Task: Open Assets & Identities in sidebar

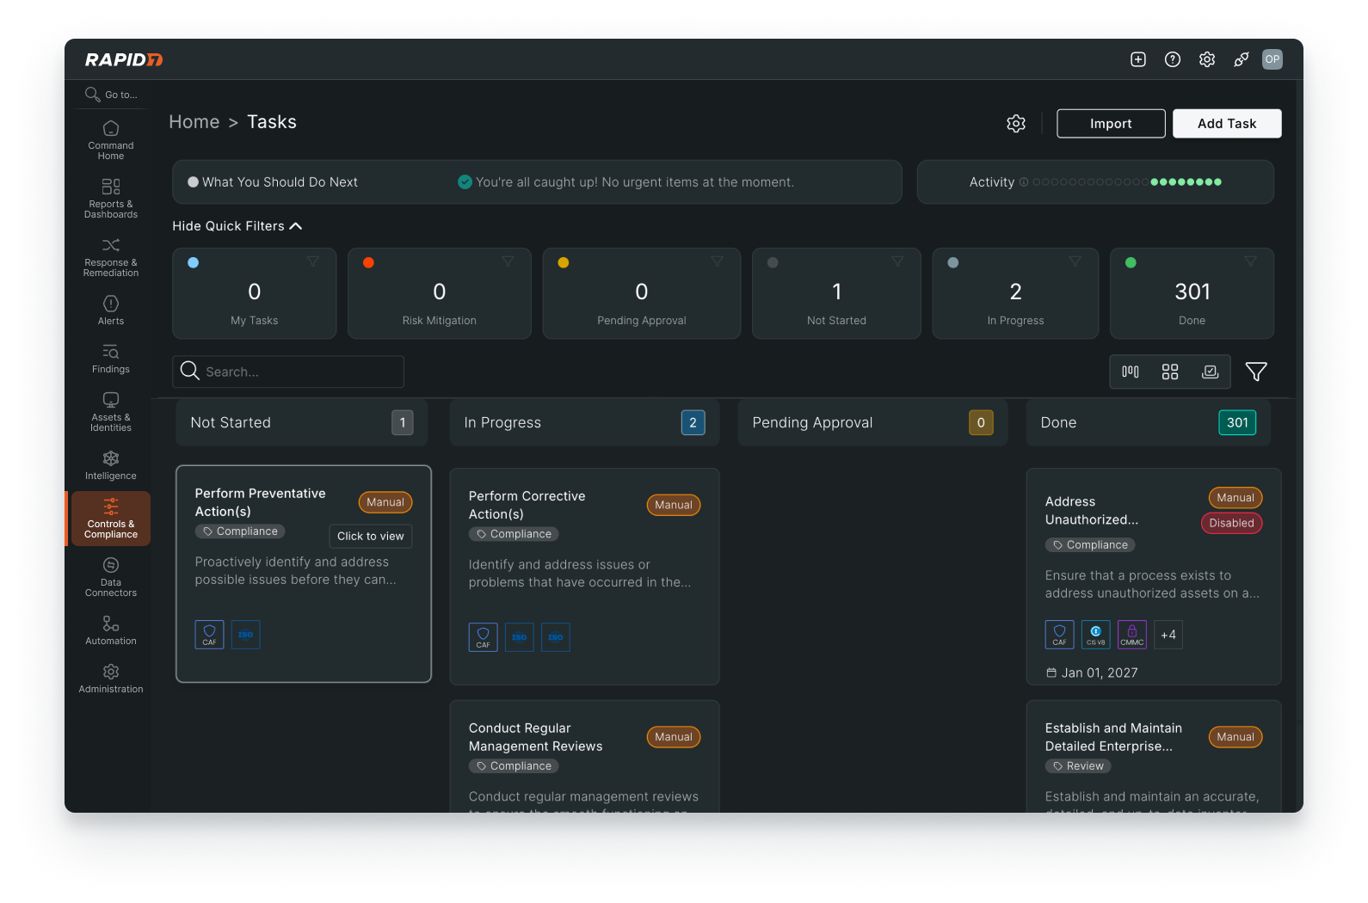Action: (x=111, y=411)
